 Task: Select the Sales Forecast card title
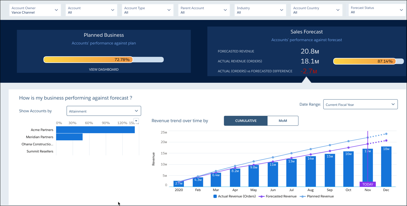306,32
